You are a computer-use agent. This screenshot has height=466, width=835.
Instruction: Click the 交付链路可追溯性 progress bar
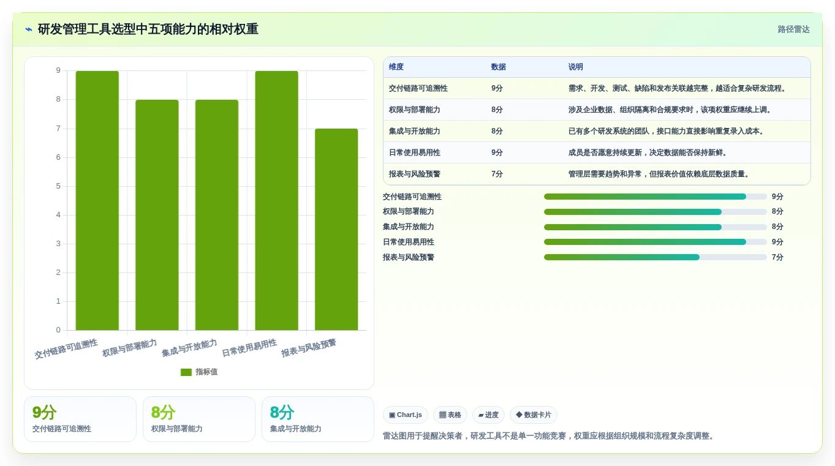[656, 197]
